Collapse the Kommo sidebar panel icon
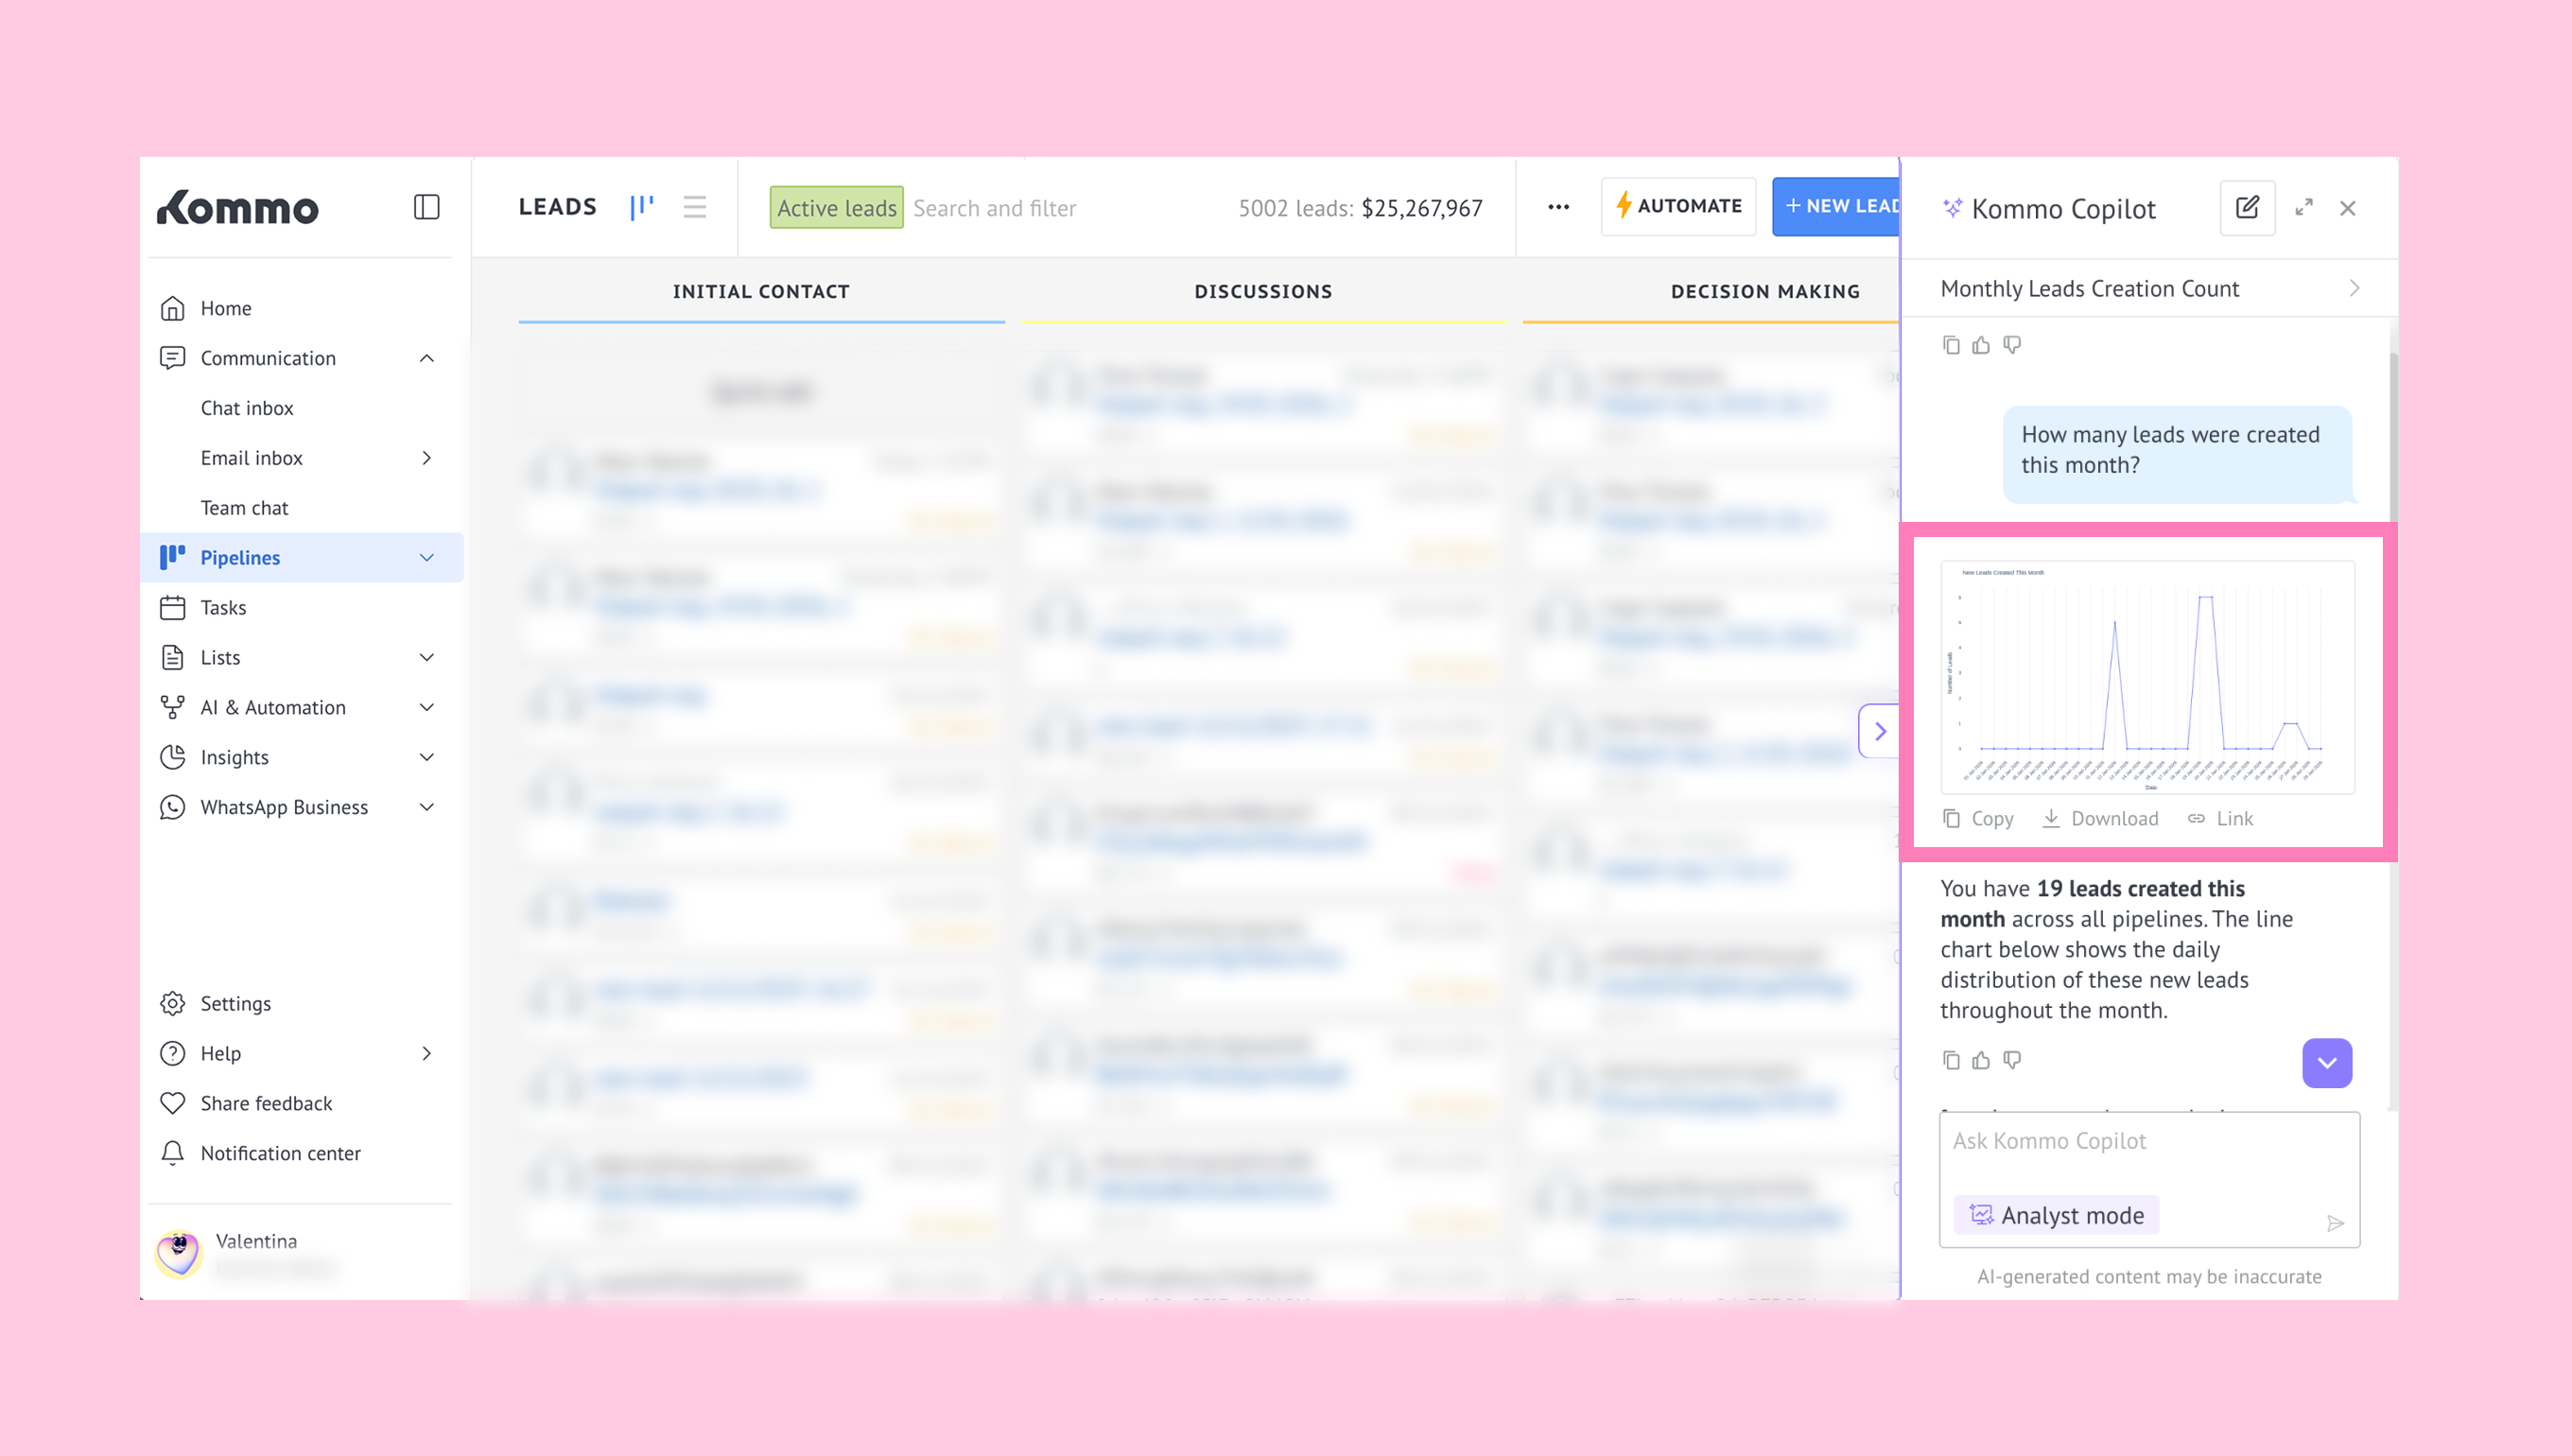 (426, 207)
